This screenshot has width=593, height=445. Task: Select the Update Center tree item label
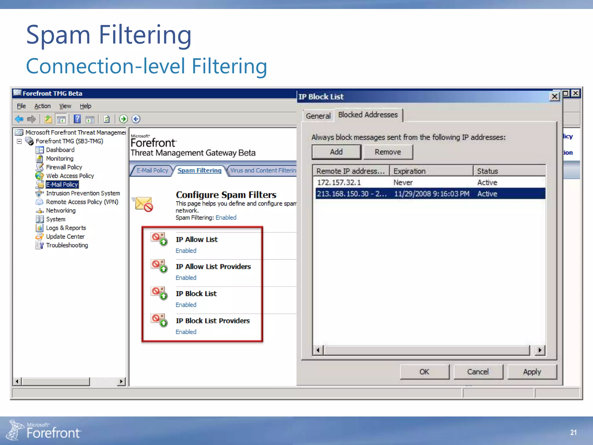coord(65,237)
